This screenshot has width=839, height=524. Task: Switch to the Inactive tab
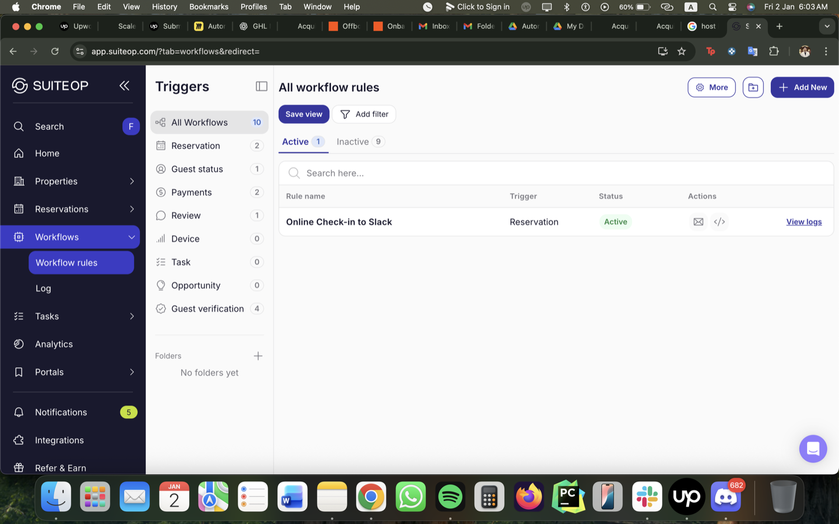tap(360, 142)
